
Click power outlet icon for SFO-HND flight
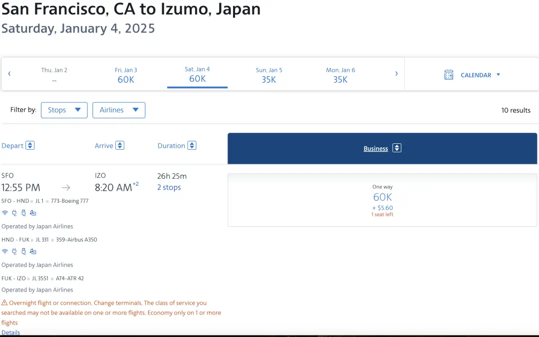[x=14, y=213]
